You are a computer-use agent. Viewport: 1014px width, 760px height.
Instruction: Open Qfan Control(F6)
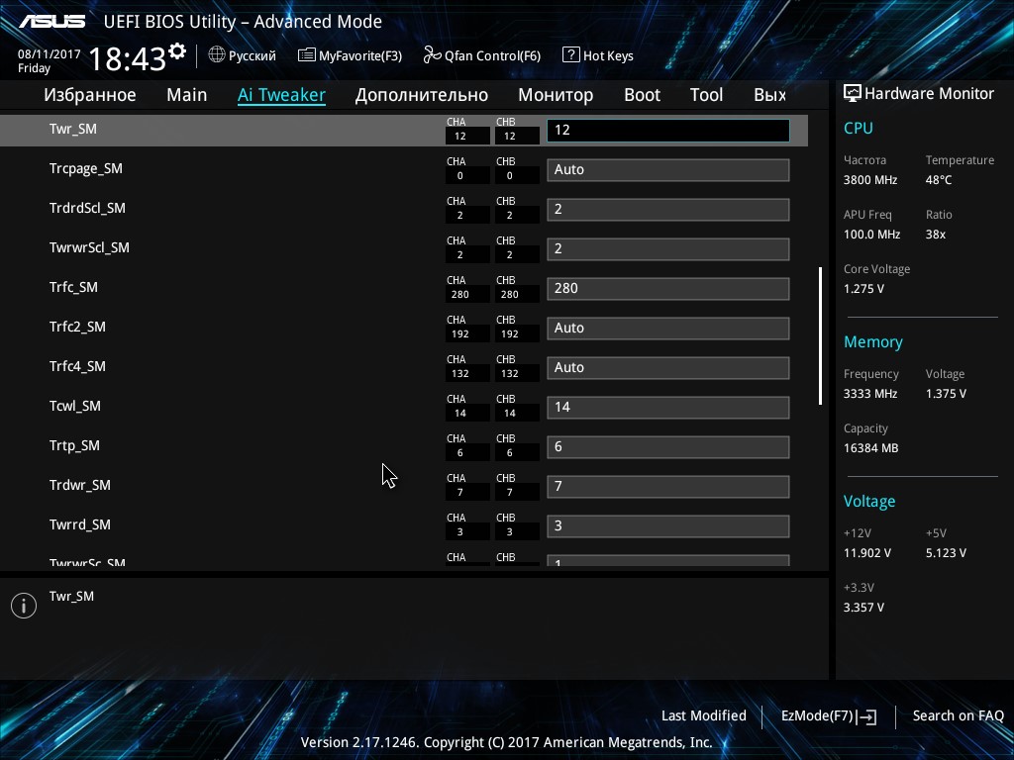(x=492, y=55)
